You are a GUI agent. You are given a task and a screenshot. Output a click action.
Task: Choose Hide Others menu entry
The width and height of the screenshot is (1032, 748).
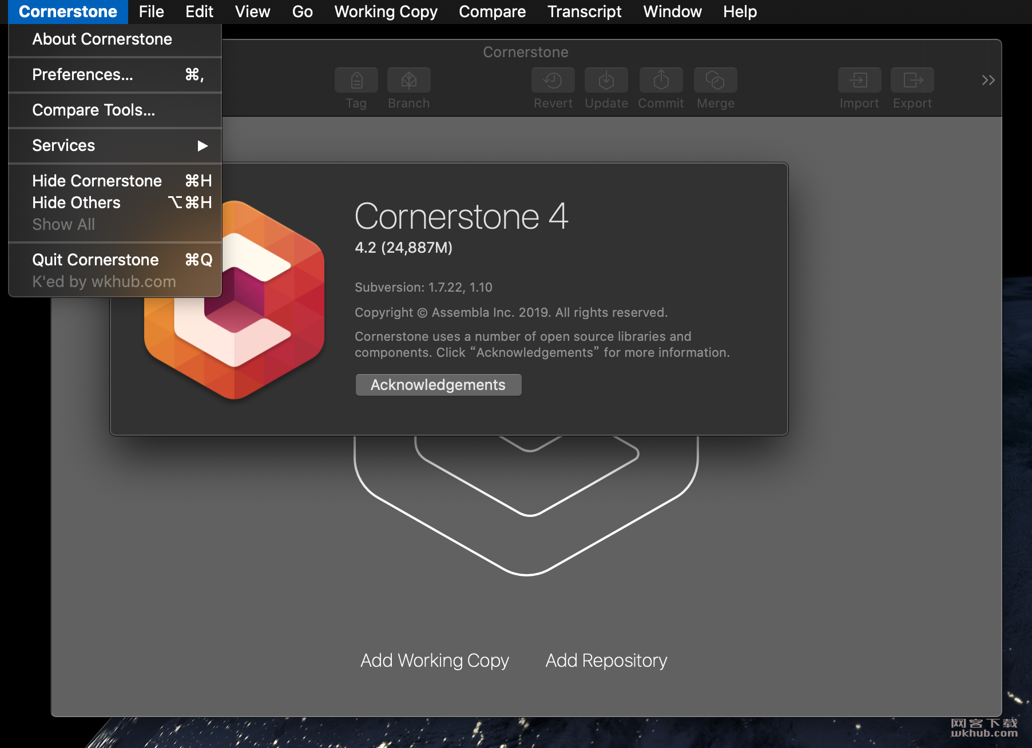[115, 202]
